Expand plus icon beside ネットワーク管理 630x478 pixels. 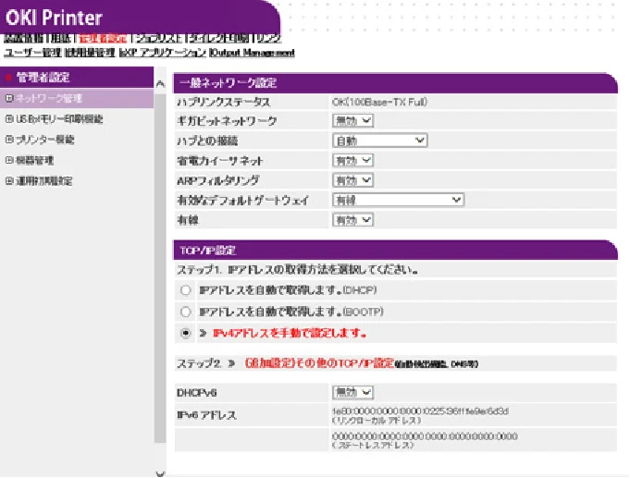click(9, 98)
